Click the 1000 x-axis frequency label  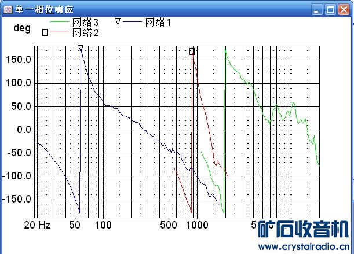click(197, 225)
